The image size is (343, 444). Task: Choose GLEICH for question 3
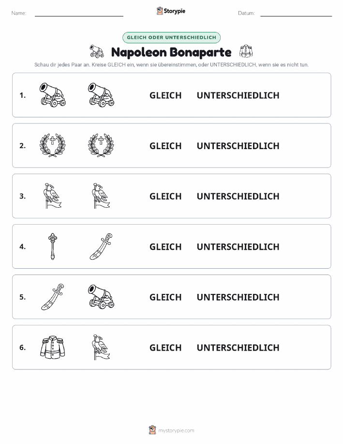[165, 196]
